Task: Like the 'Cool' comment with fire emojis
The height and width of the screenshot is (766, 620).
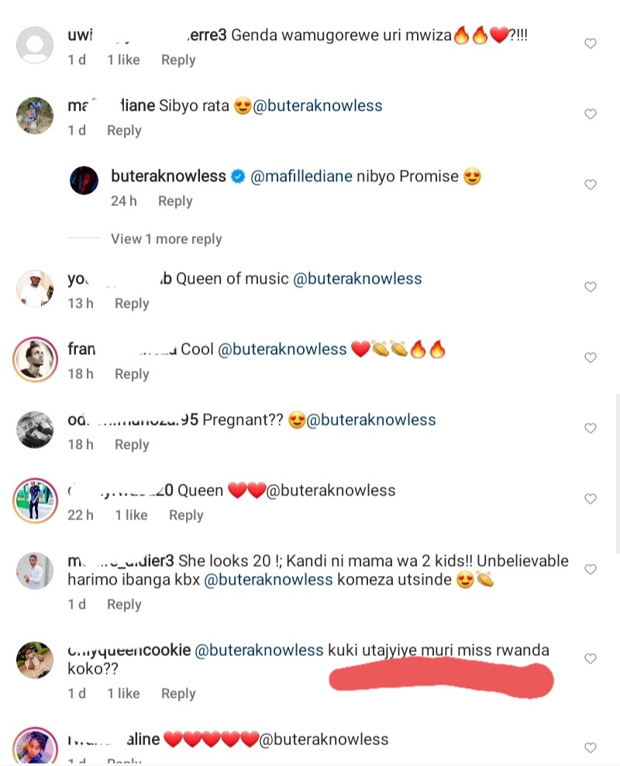Action: (591, 357)
